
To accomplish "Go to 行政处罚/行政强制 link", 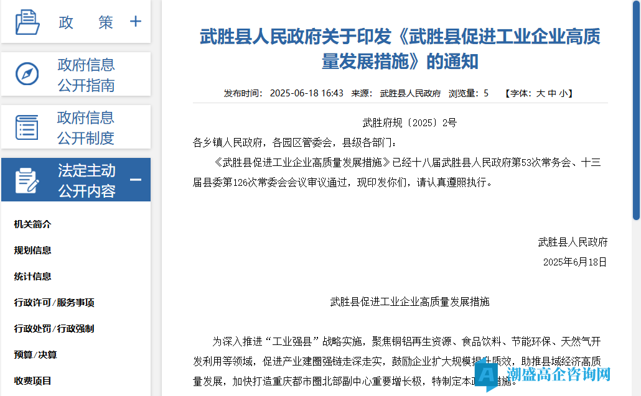I will (54, 329).
